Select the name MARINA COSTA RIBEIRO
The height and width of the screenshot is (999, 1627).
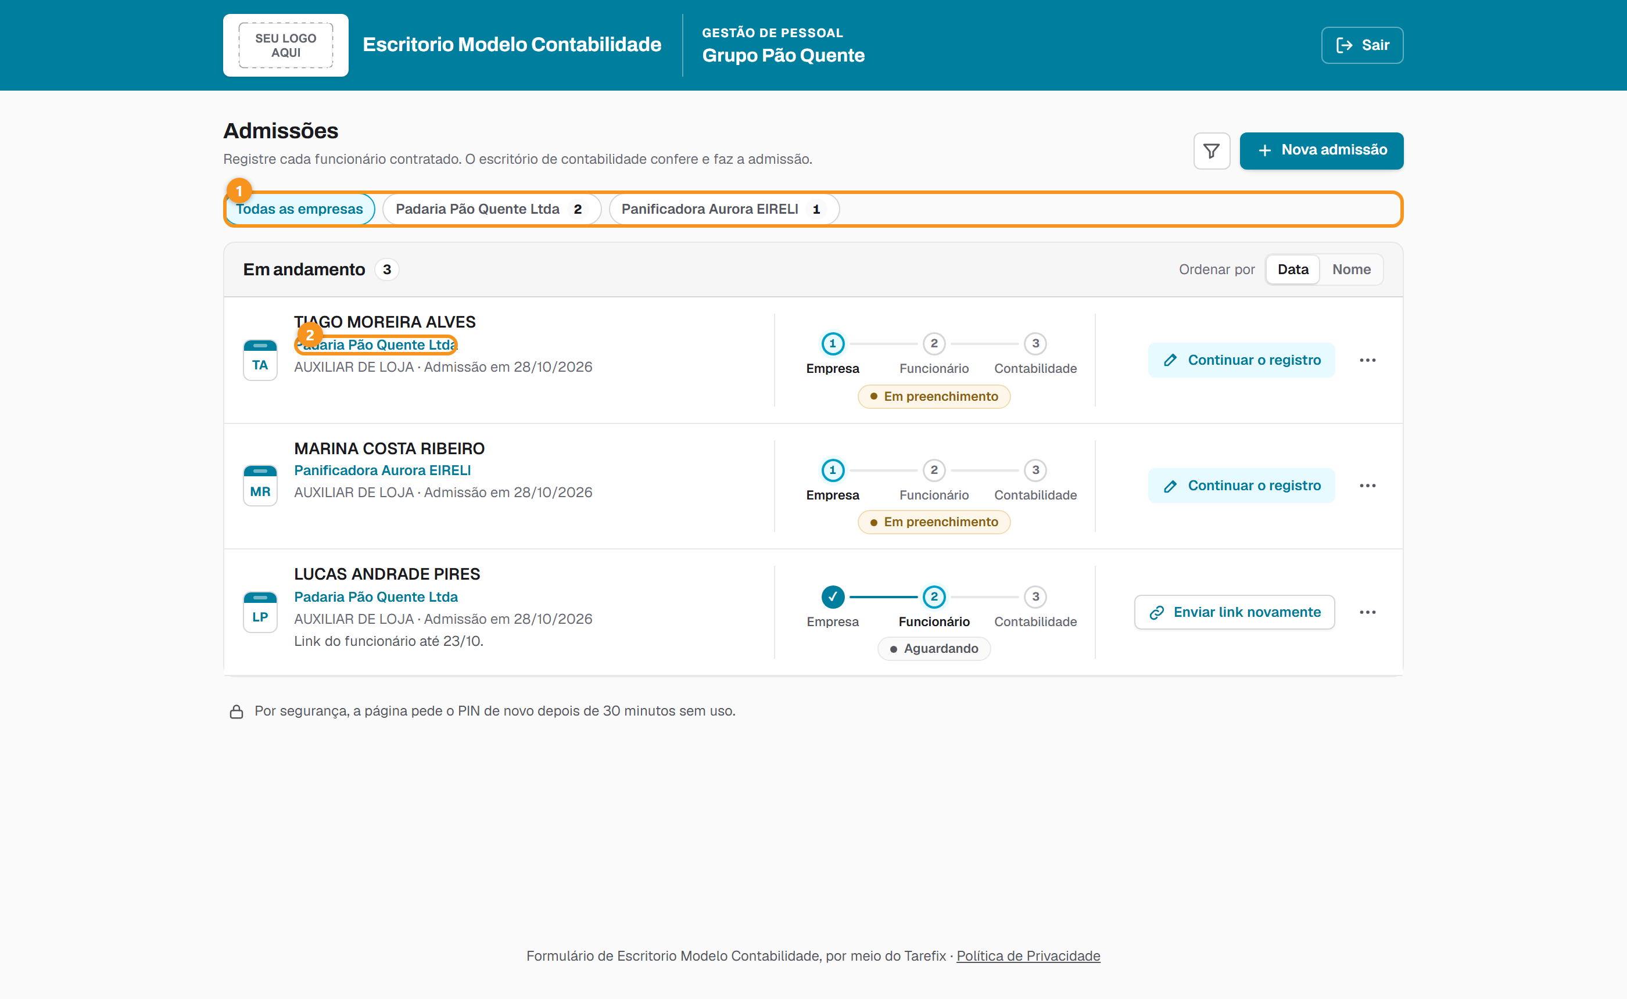tap(389, 448)
